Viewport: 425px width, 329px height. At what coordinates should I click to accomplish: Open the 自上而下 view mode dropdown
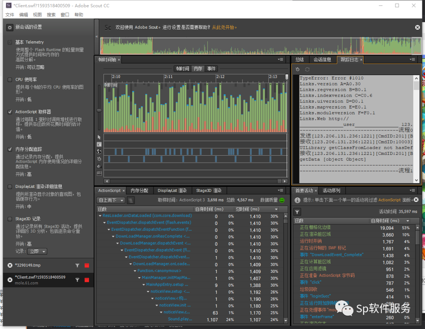point(111,200)
